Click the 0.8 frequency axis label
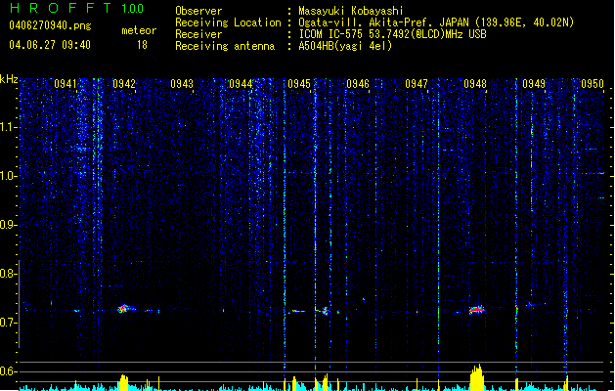615x391 pixels. pos(9,274)
